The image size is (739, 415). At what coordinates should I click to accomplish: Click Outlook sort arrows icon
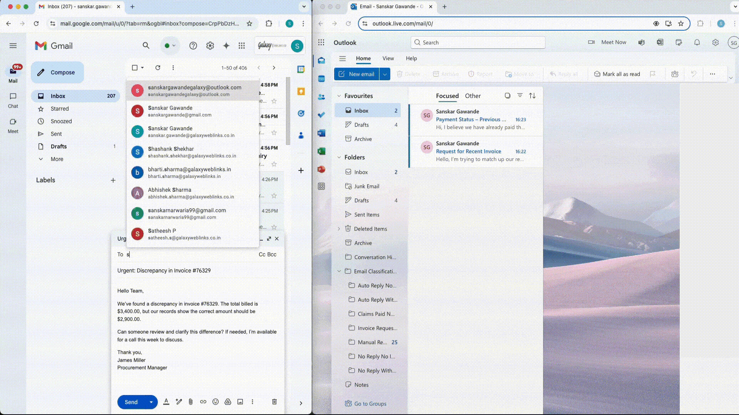(x=532, y=96)
